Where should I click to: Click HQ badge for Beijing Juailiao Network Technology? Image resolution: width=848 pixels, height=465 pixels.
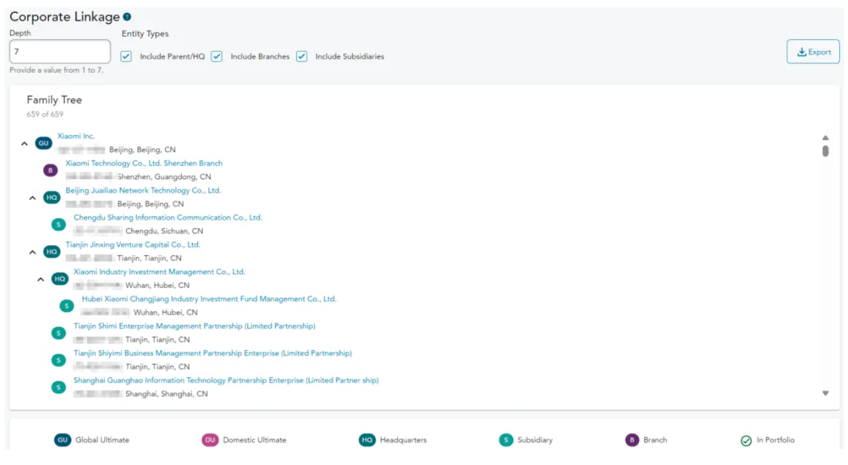(52, 197)
